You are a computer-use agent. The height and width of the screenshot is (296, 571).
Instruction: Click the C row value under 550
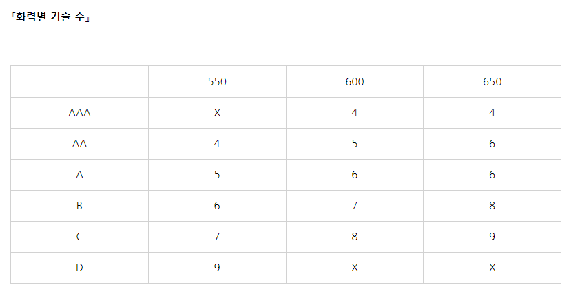(x=217, y=237)
